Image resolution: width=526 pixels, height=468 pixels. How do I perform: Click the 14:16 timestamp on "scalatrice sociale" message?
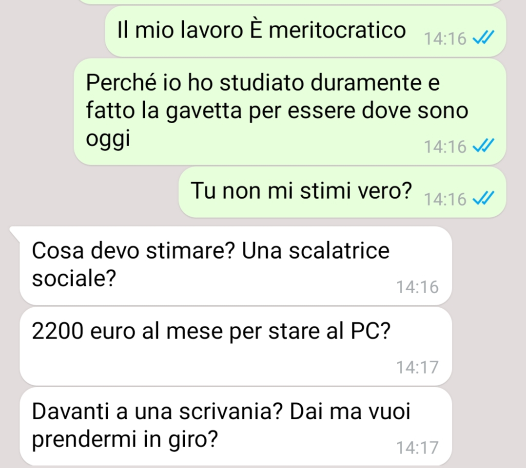[x=417, y=287]
